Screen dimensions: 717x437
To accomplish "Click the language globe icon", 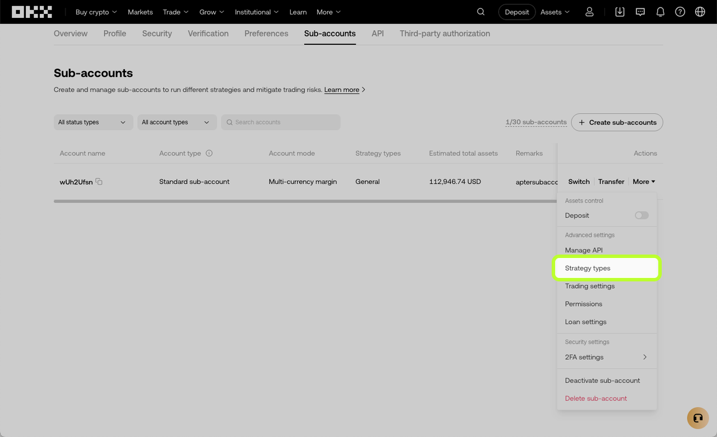I will click(x=700, y=11).
